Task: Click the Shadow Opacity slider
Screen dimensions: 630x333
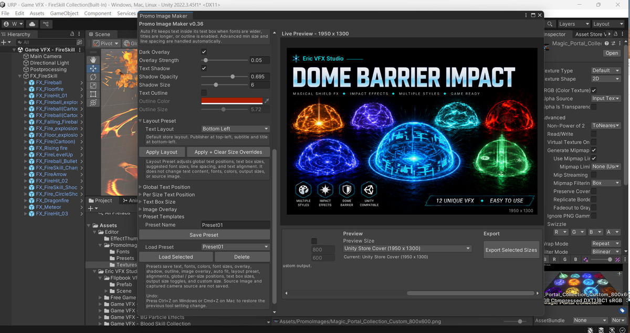Action: [225, 77]
